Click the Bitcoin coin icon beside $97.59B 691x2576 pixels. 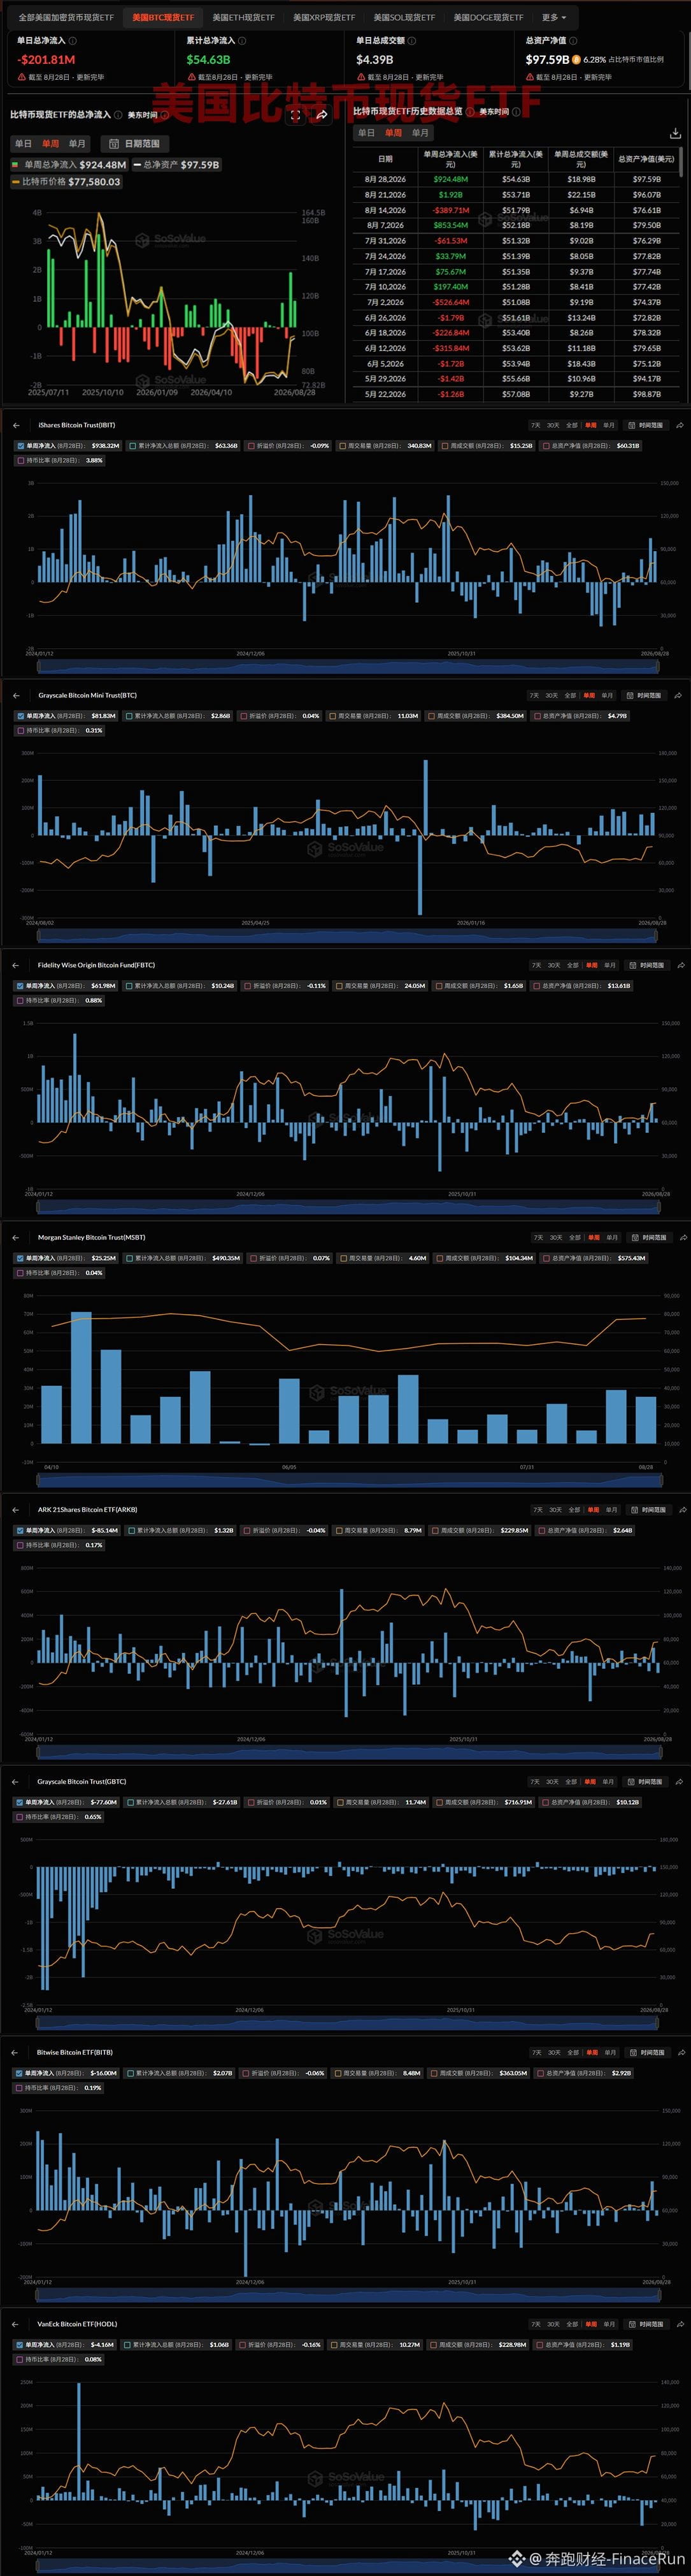point(576,60)
